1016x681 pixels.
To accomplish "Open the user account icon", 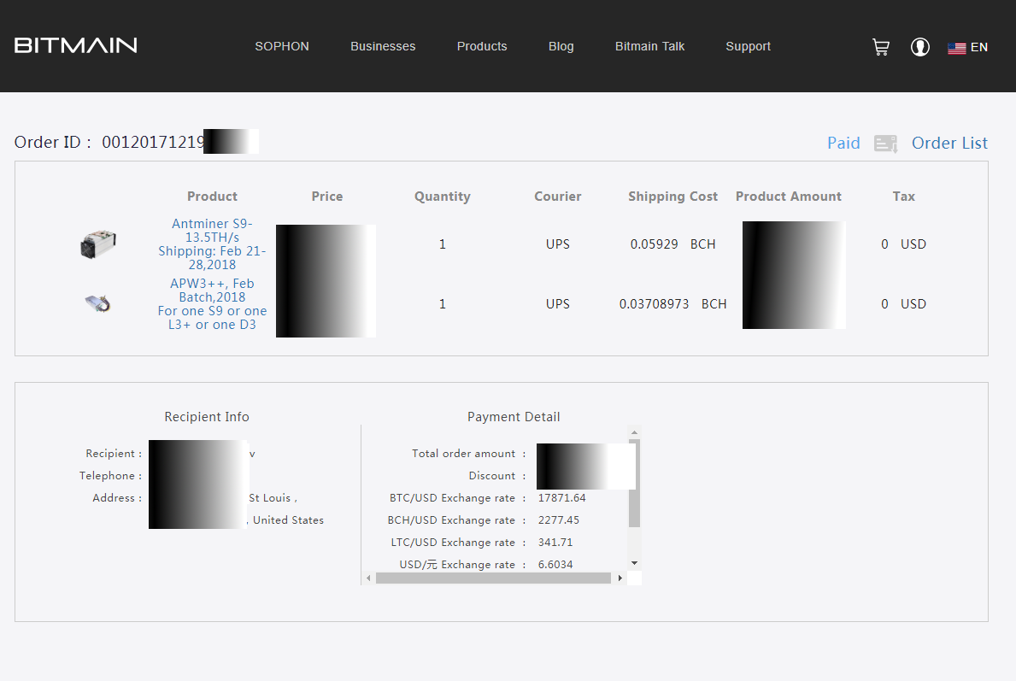I will click(x=919, y=47).
